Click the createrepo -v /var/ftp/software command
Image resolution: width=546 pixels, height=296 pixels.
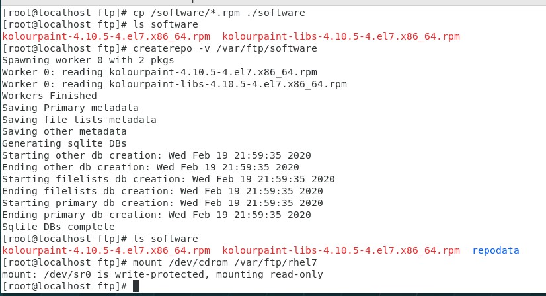(225, 48)
